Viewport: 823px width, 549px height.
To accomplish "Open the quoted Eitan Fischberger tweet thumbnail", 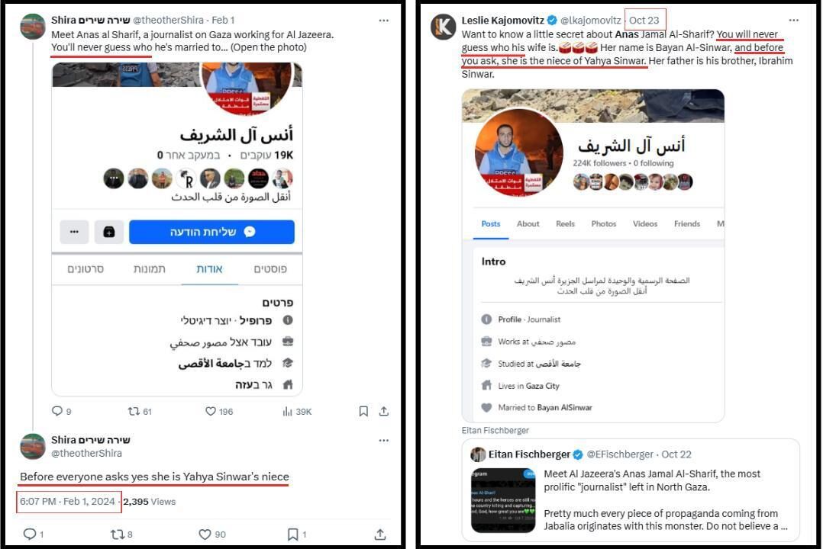I will point(503,500).
